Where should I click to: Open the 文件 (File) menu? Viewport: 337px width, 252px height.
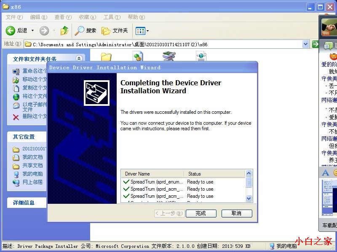14,17
